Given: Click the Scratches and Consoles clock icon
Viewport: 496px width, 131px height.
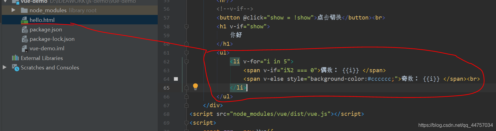Looking at the screenshot, I should click(15, 67).
